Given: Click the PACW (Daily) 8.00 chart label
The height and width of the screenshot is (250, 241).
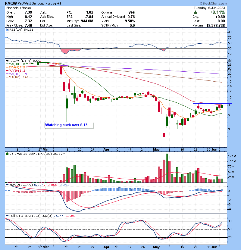Looking at the screenshot, I should click(x=25, y=61).
